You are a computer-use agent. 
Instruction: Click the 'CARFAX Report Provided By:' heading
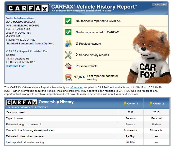coord(27,51)
